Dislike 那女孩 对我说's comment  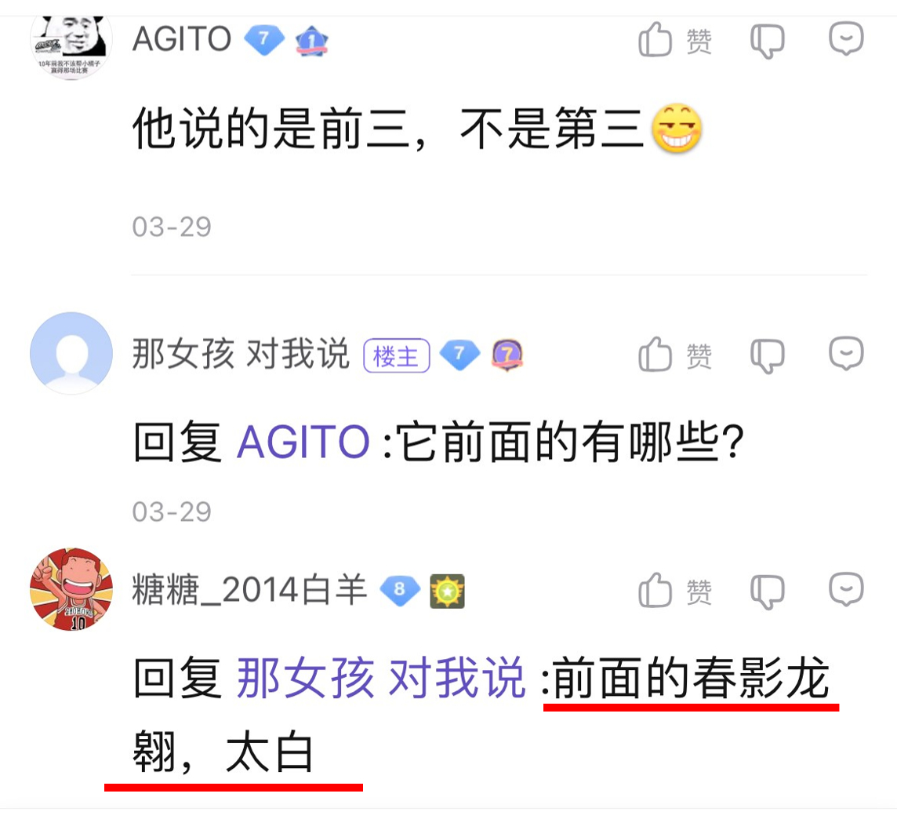point(767,356)
